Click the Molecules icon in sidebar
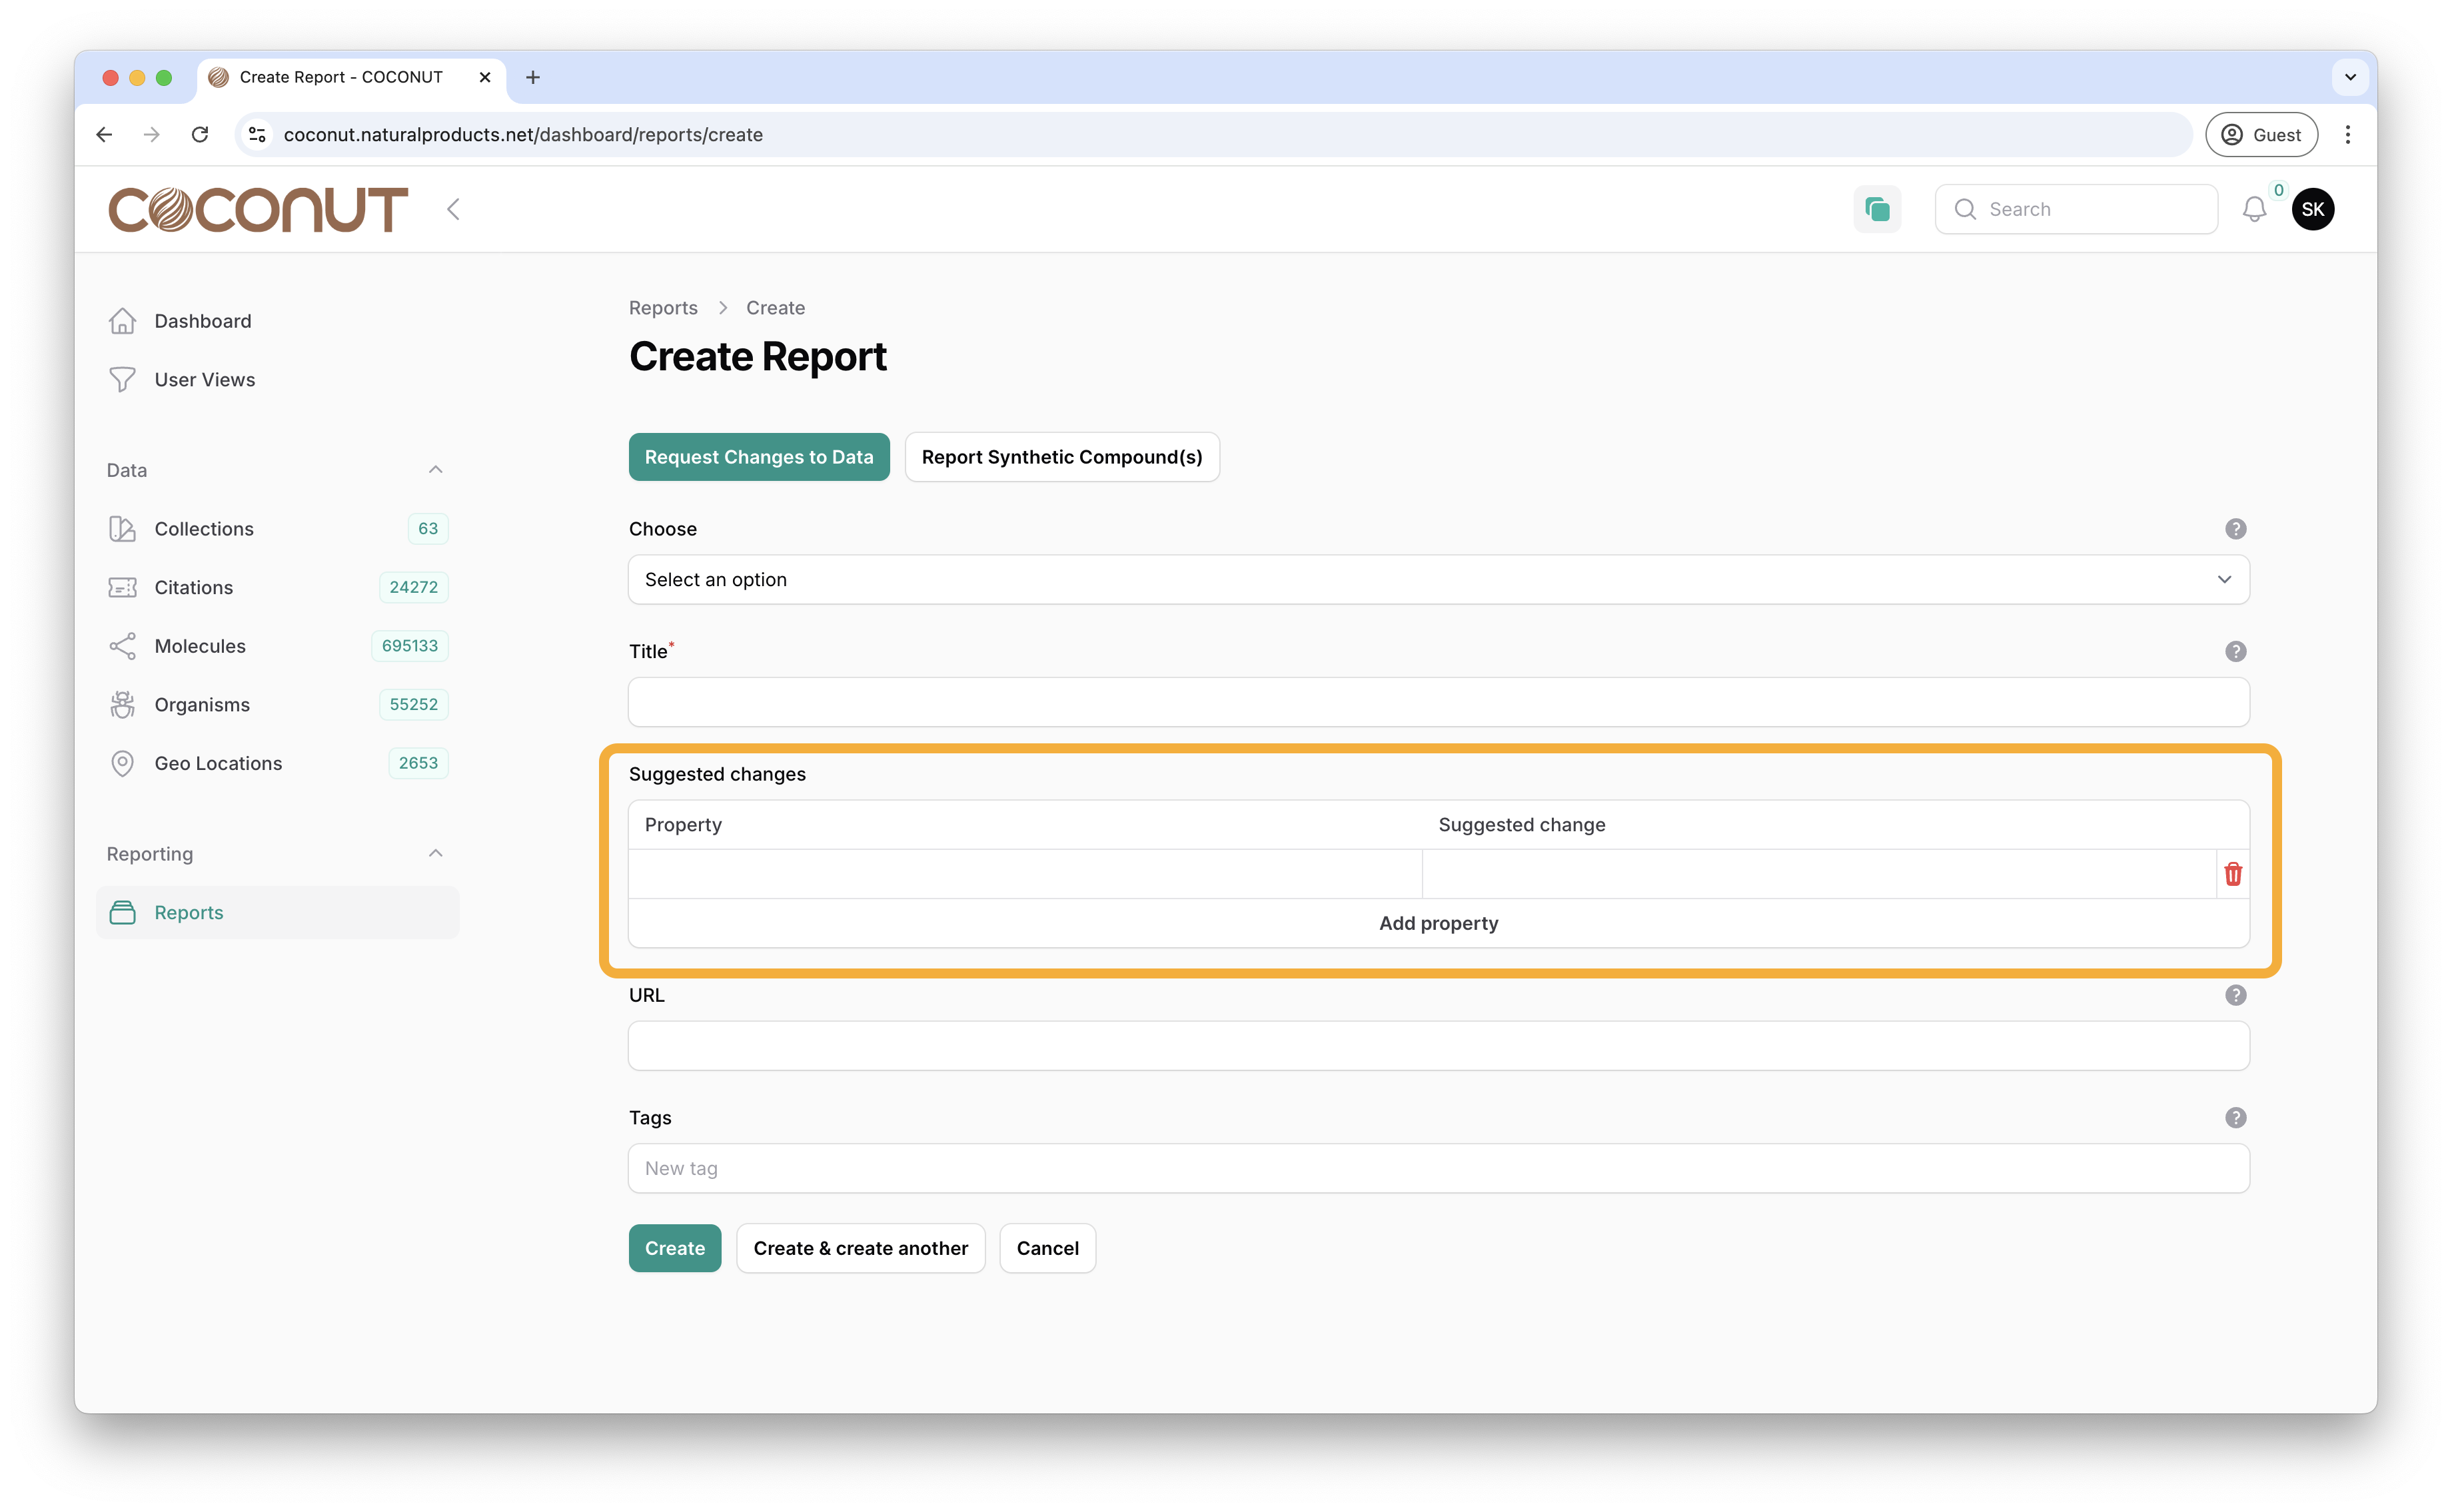Image resolution: width=2452 pixels, height=1512 pixels. click(121, 644)
